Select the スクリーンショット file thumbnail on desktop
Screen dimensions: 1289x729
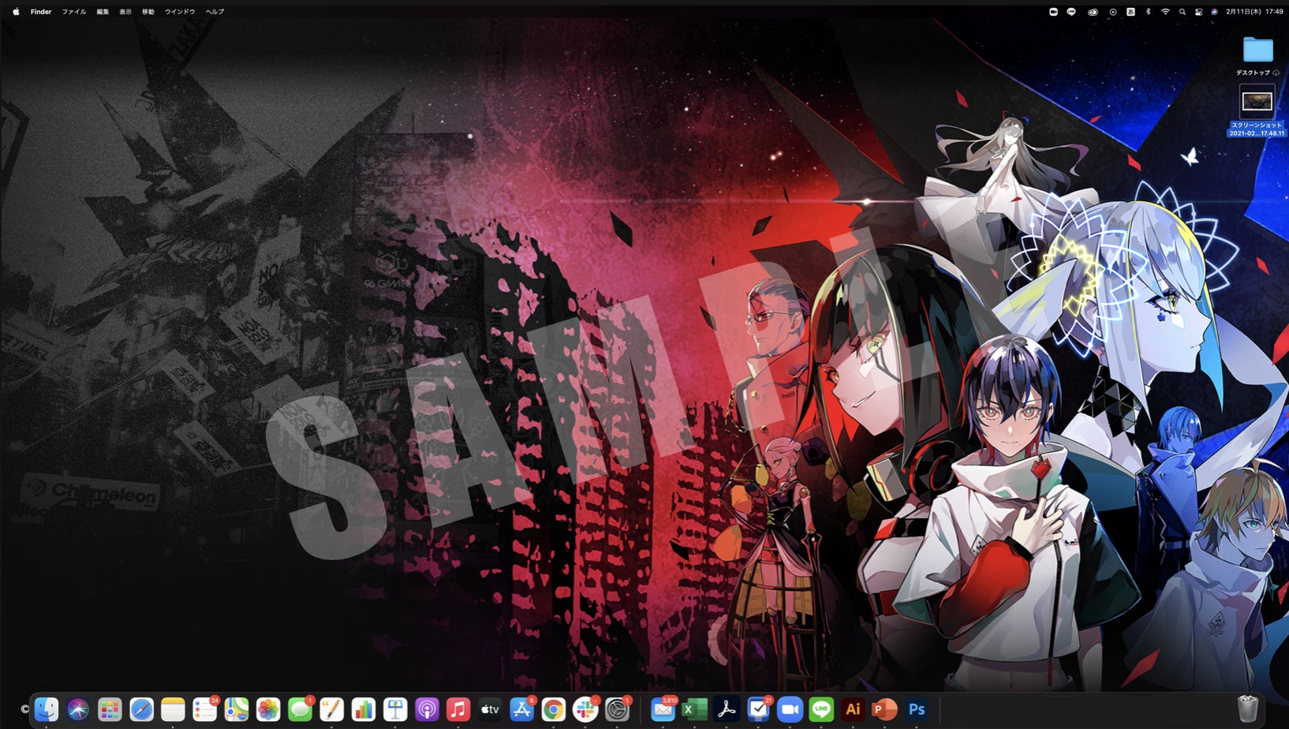(x=1257, y=102)
